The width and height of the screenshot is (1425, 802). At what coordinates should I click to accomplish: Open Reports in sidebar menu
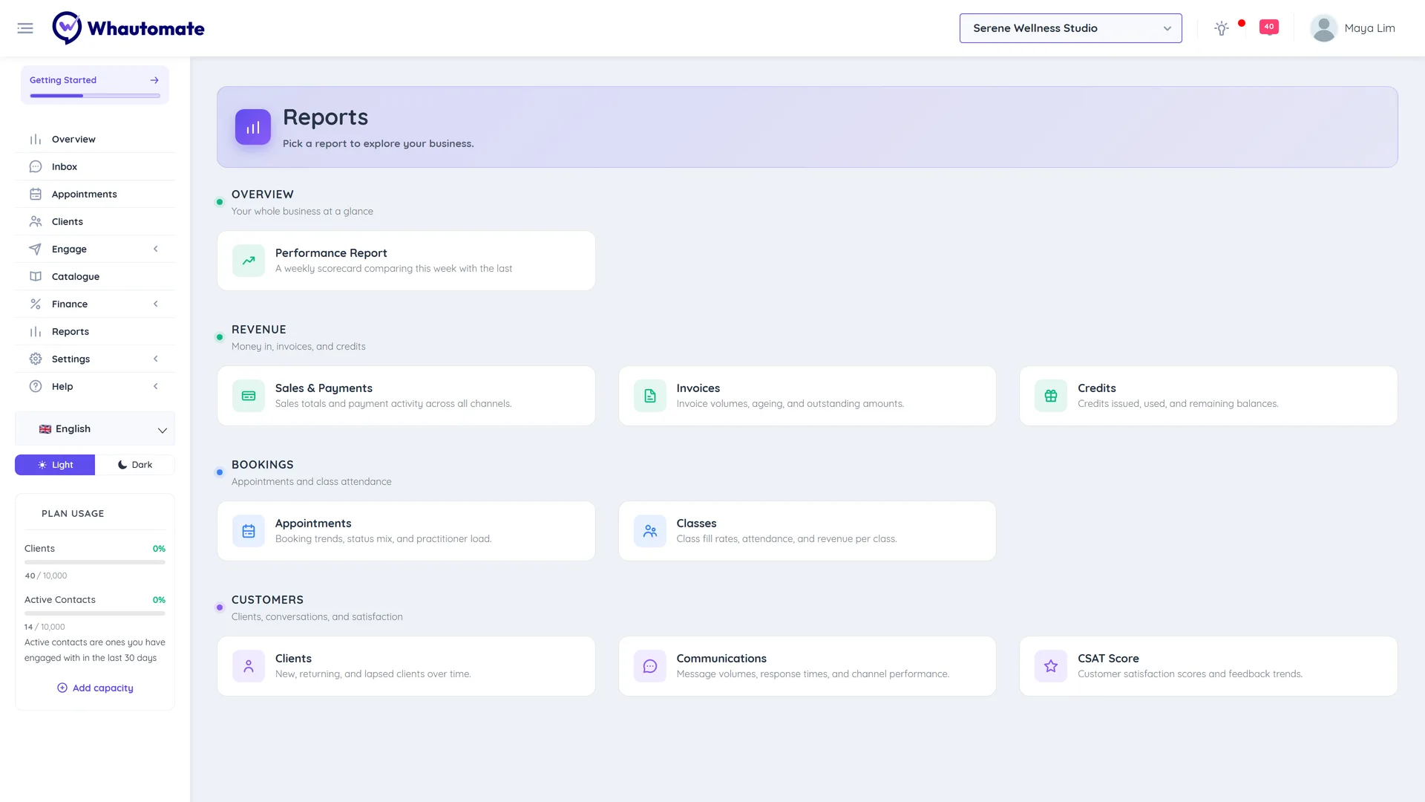[95, 331]
